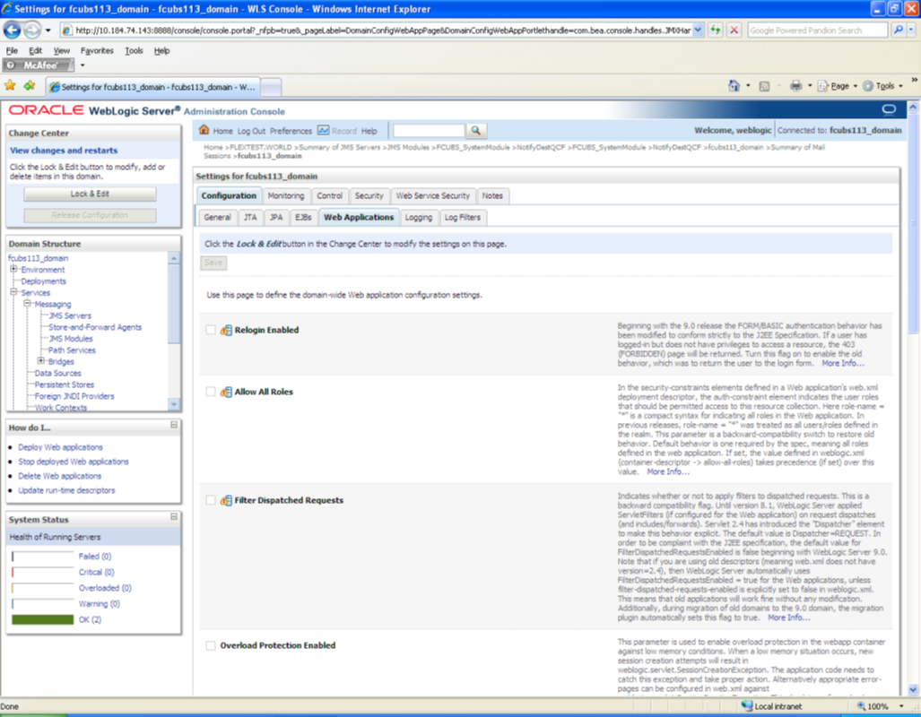
Task: Minimize the System Status panel
Action: click(174, 517)
